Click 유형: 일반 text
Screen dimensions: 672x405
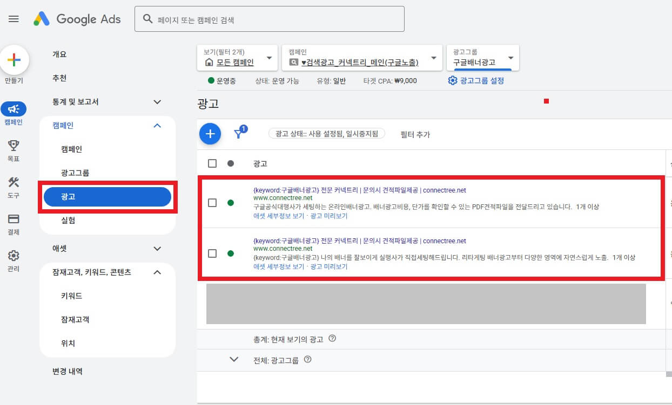(x=331, y=81)
